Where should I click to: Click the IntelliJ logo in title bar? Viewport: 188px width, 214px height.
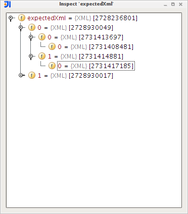[7, 4]
